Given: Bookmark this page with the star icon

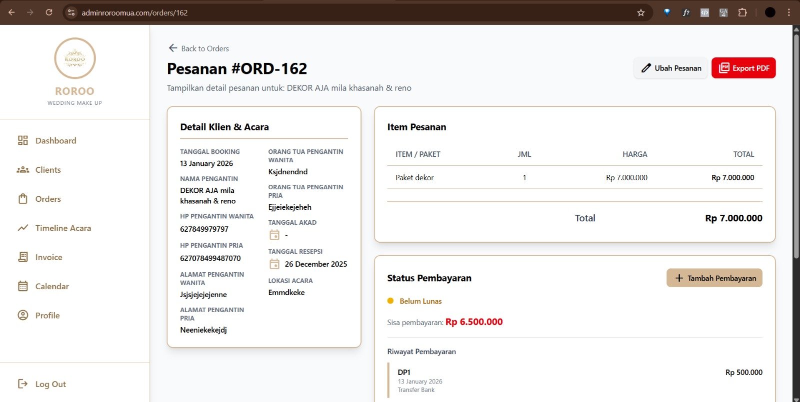Looking at the screenshot, I should click(640, 12).
